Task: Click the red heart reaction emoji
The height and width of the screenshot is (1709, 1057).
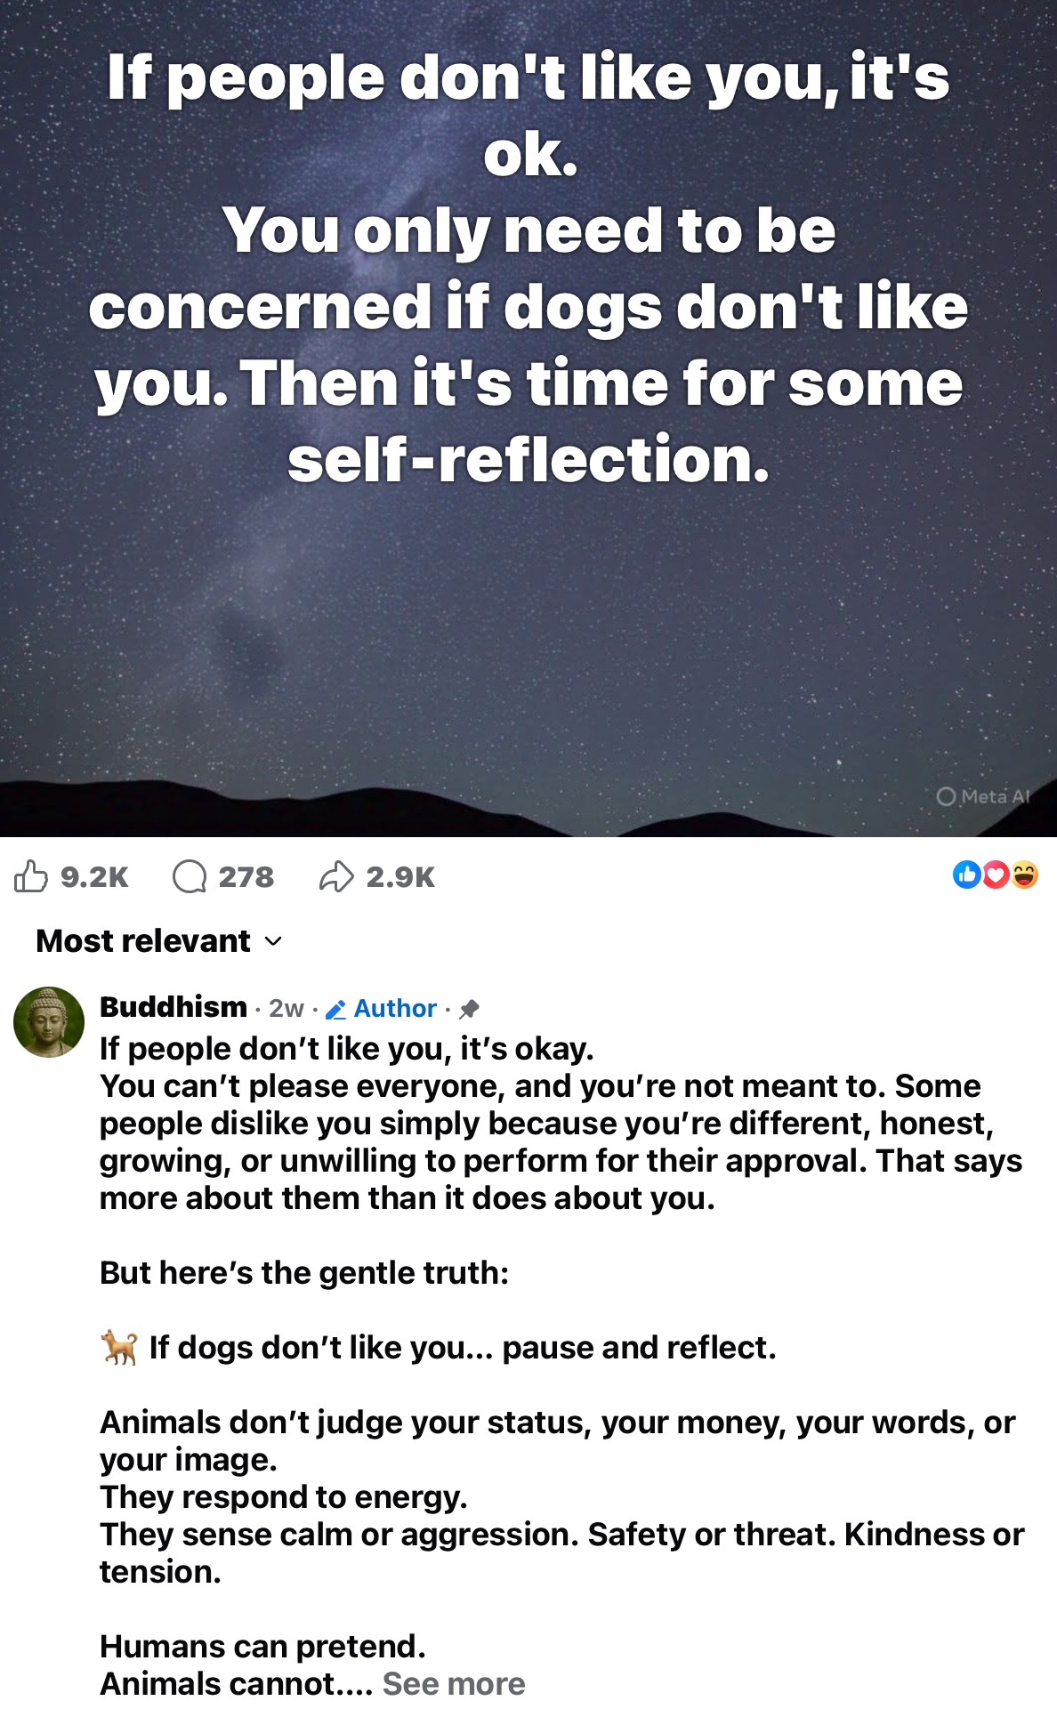Action: pos(996,875)
